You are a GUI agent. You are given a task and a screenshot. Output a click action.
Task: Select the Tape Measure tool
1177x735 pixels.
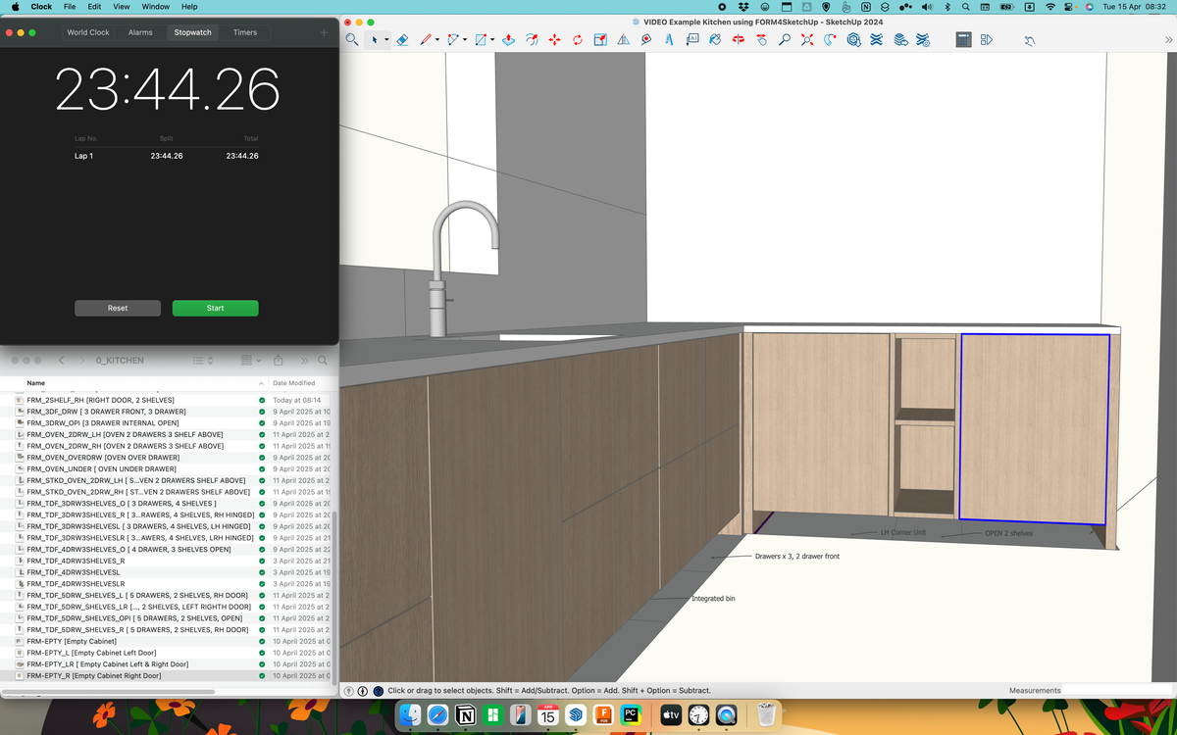coord(645,40)
